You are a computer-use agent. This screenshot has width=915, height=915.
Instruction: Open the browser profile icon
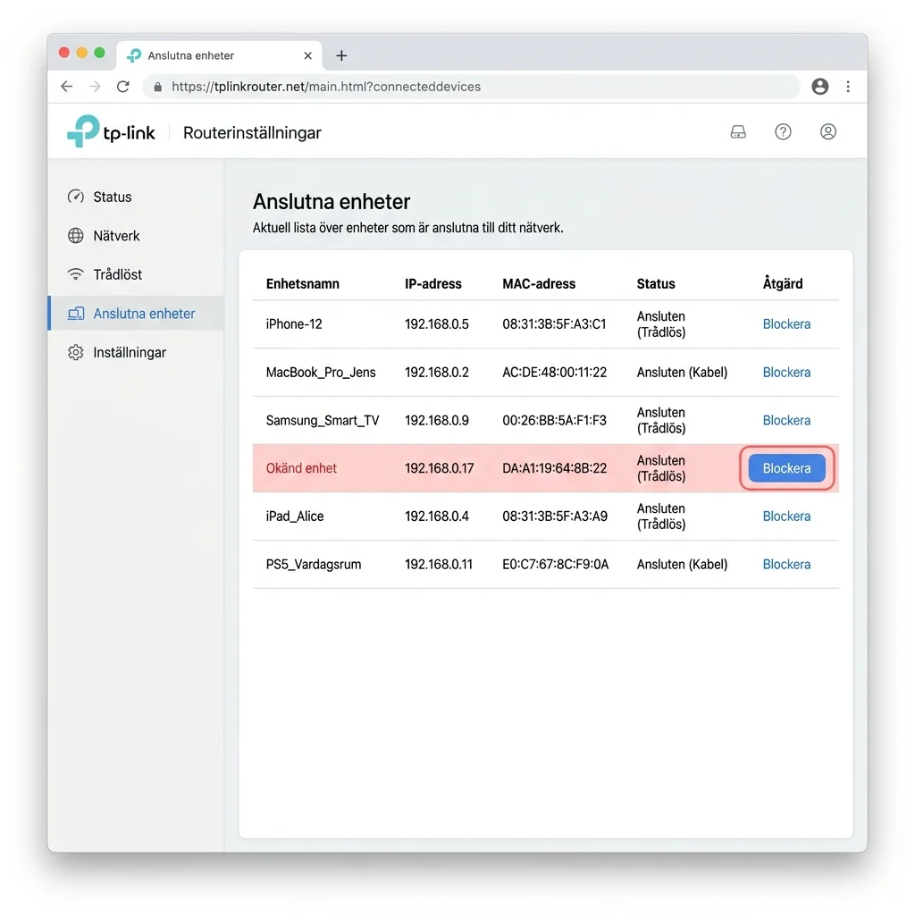820,87
